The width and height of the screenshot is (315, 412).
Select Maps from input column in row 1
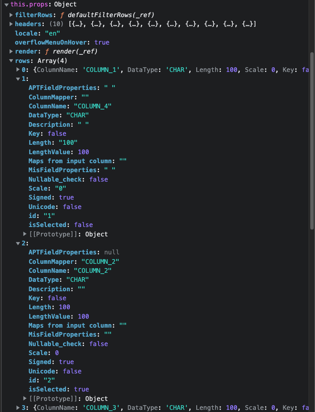(x=70, y=161)
